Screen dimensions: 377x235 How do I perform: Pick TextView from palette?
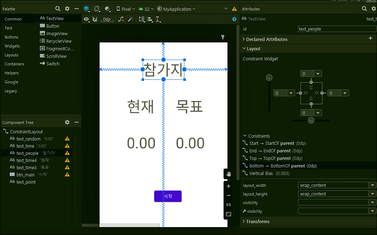[59, 18]
